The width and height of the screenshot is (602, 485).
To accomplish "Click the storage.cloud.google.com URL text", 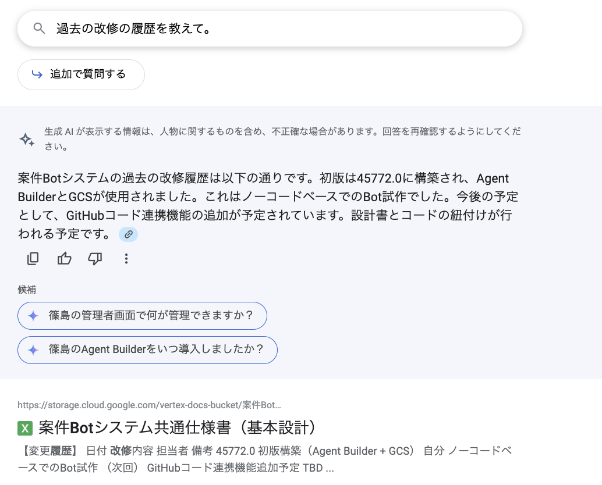I will (148, 405).
